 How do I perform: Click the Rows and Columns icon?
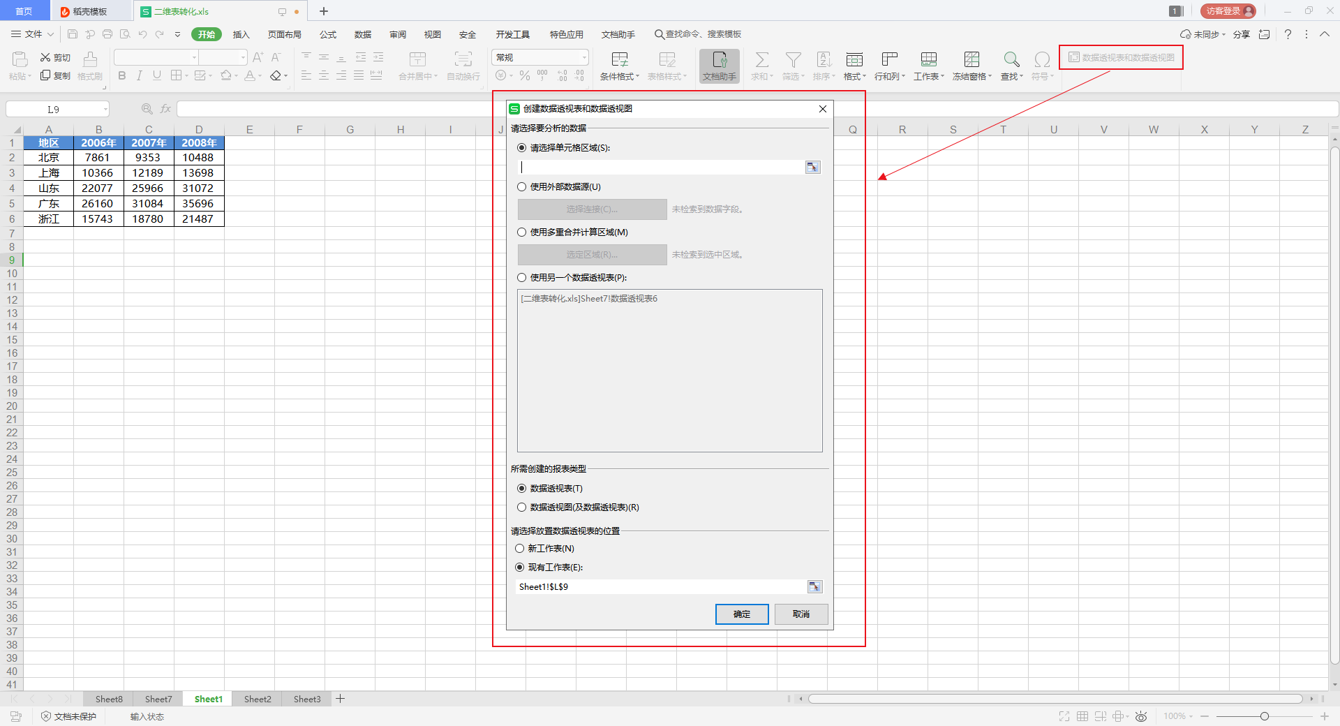pyautogui.click(x=889, y=59)
